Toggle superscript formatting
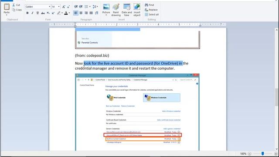Viewport: 279px width, 157px height. (x=53, y=13)
